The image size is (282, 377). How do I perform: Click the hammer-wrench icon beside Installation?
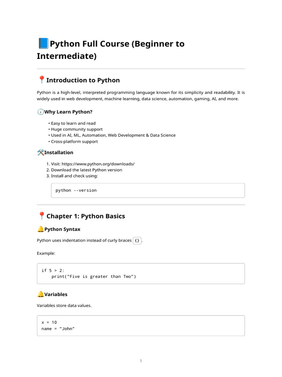click(40, 152)
